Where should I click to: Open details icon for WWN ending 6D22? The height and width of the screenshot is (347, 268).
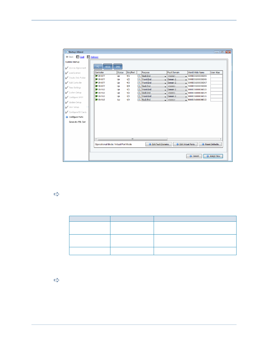click(139, 99)
